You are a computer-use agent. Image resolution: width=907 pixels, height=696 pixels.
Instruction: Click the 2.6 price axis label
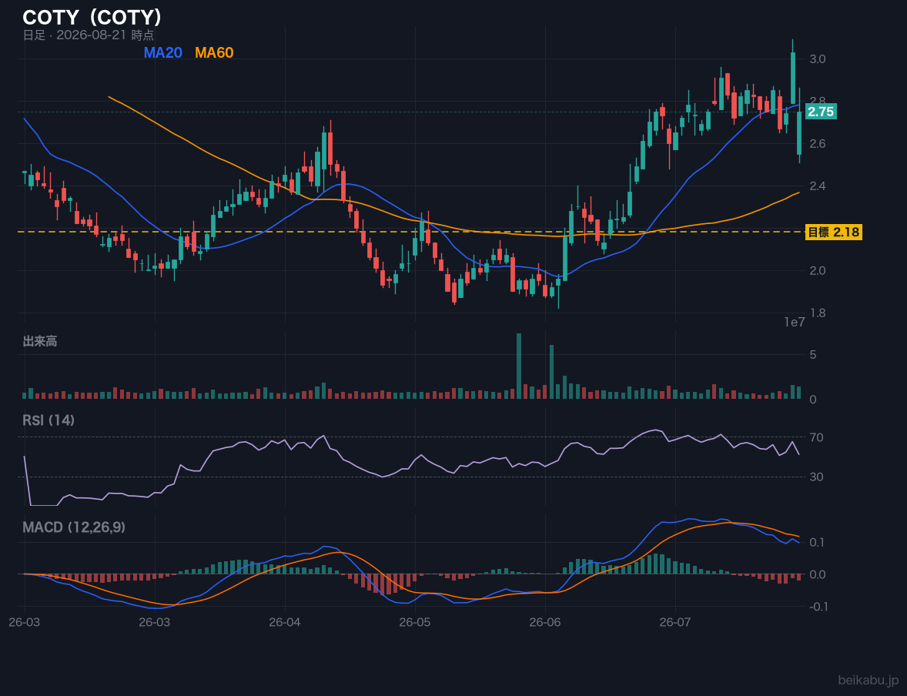tap(818, 143)
